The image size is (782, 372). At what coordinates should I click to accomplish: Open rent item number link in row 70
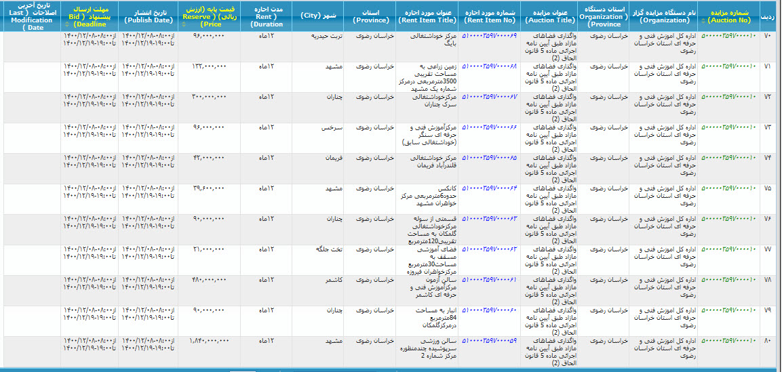point(490,35)
